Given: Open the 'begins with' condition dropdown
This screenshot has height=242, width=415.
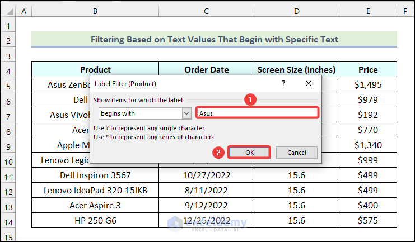Looking at the screenshot, I should [x=187, y=113].
